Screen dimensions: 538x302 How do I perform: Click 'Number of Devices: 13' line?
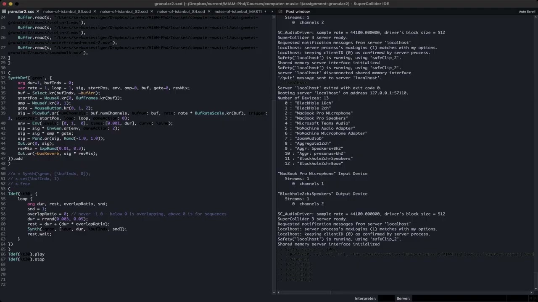(x=303, y=98)
